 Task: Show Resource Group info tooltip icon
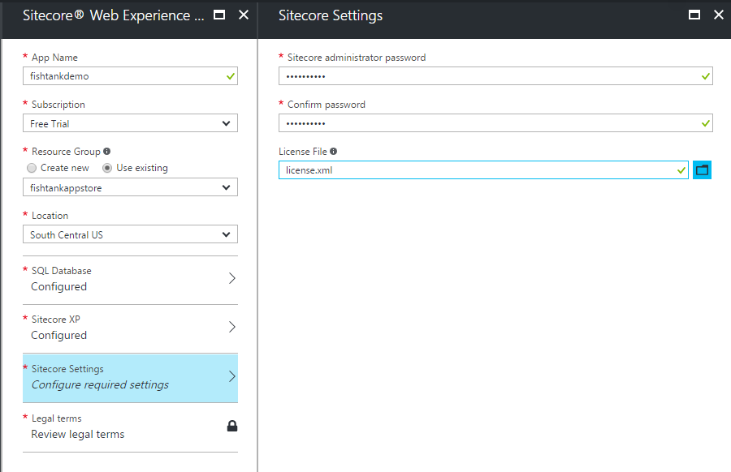(106, 152)
